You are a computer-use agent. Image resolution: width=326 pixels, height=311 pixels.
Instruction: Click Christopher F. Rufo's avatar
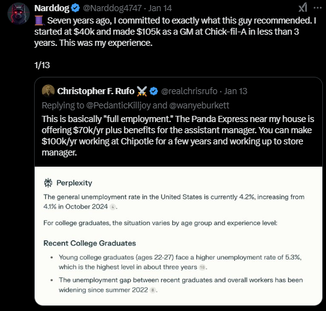coord(48,91)
